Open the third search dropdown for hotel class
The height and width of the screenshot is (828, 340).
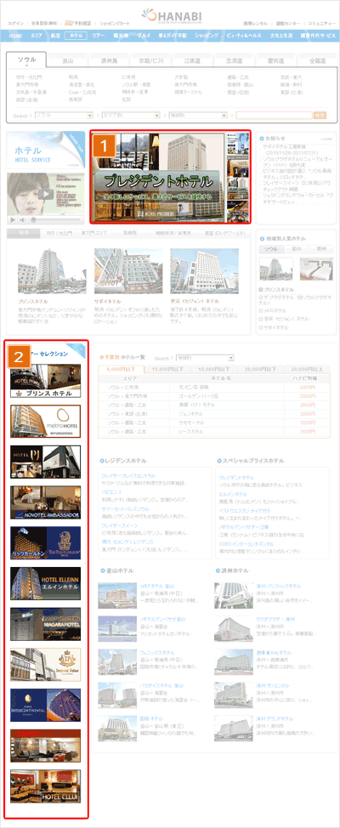[x=197, y=115]
